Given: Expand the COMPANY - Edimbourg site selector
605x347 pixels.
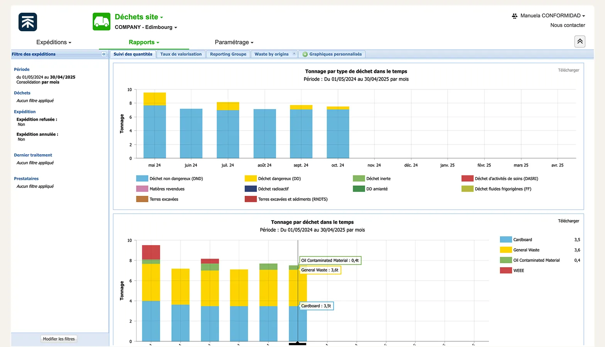Looking at the screenshot, I should coord(146,27).
